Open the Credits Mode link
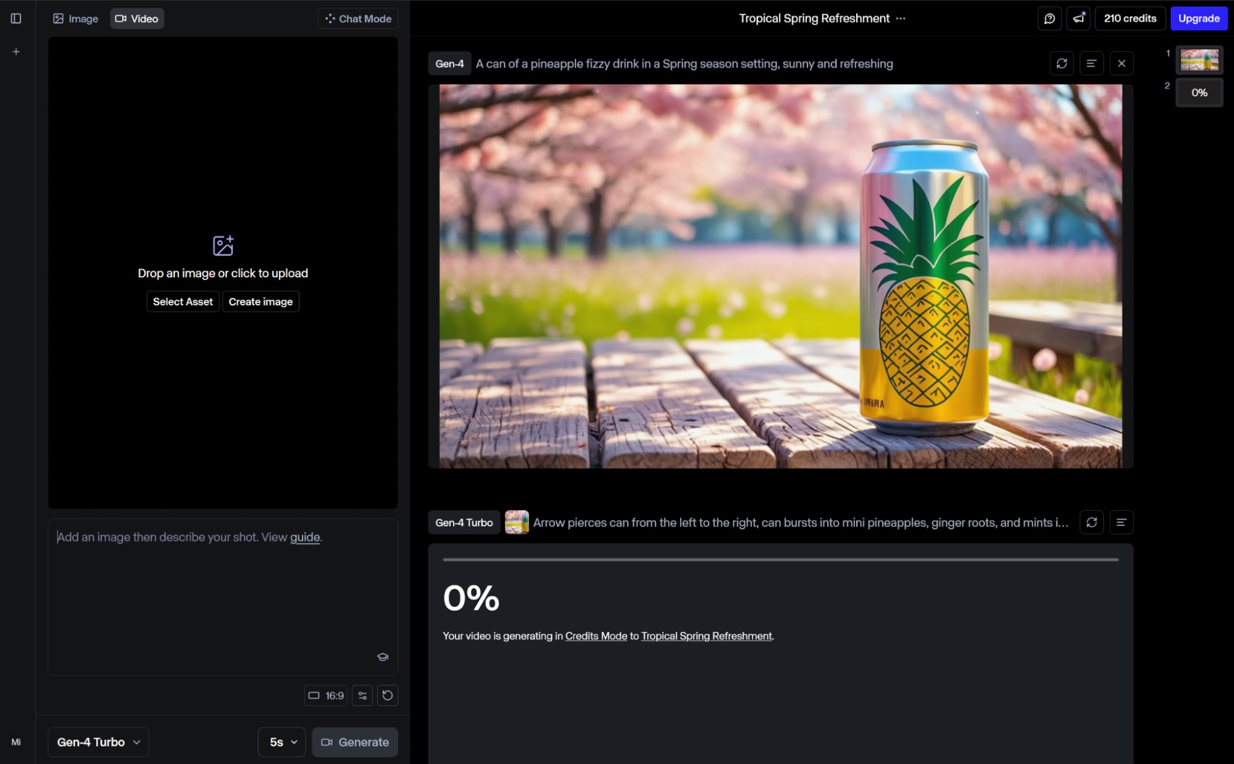This screenshot has height=764, width=1234. point(596,636)
